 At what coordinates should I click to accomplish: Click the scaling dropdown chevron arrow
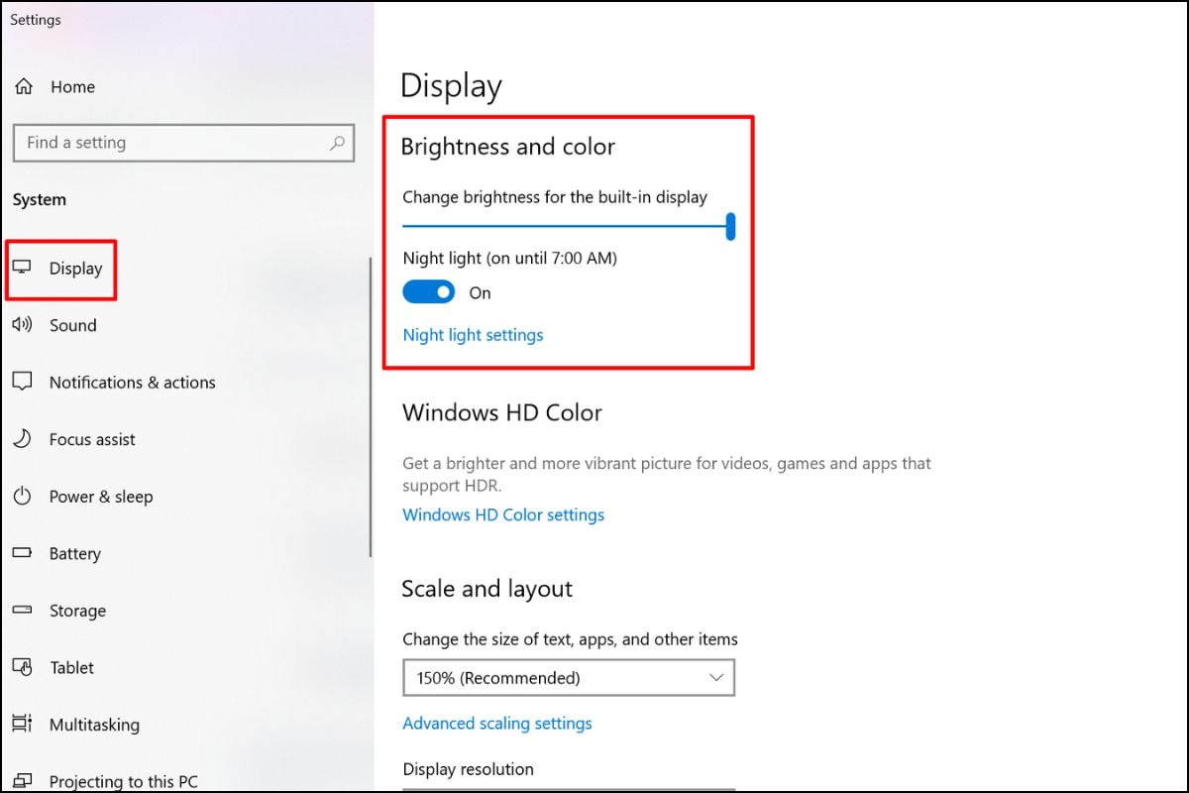click(x=716, y=678)
